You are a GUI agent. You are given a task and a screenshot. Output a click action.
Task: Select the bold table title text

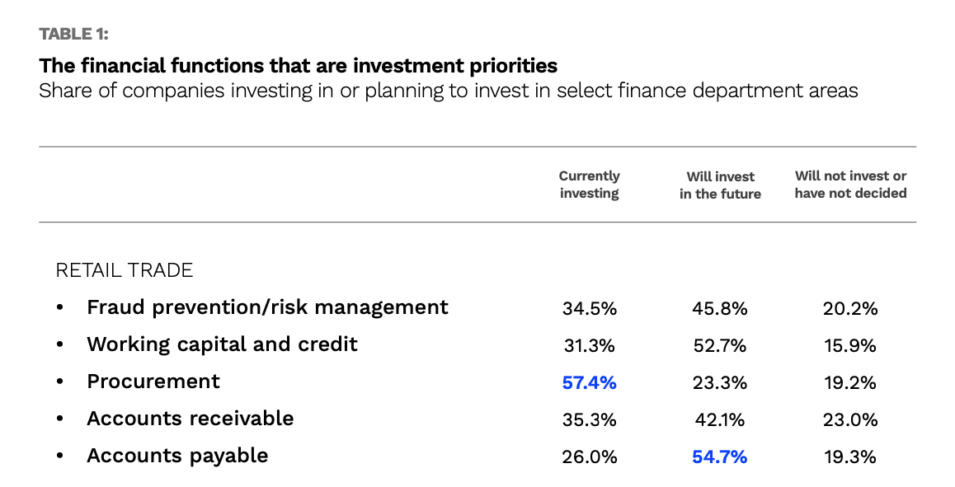pyautogui.click(x=298, y=66)
